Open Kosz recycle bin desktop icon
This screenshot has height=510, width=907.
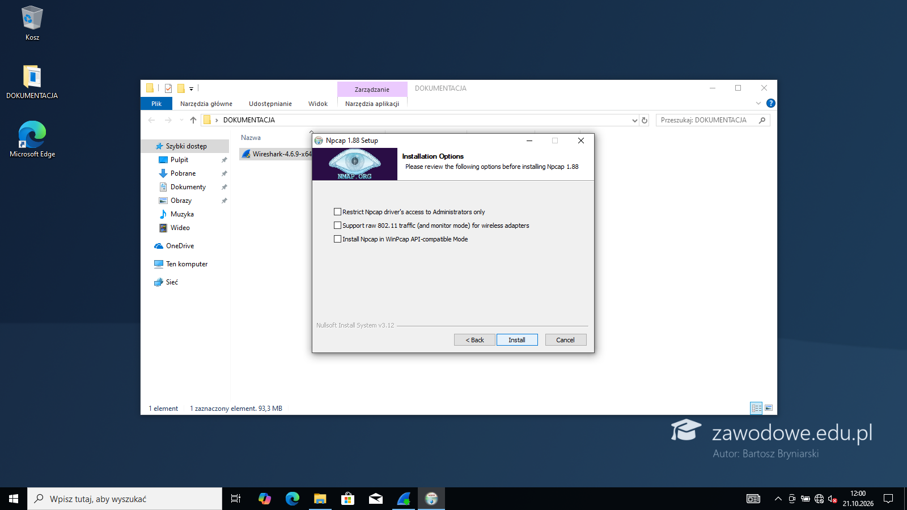click(x=32, y=23)
